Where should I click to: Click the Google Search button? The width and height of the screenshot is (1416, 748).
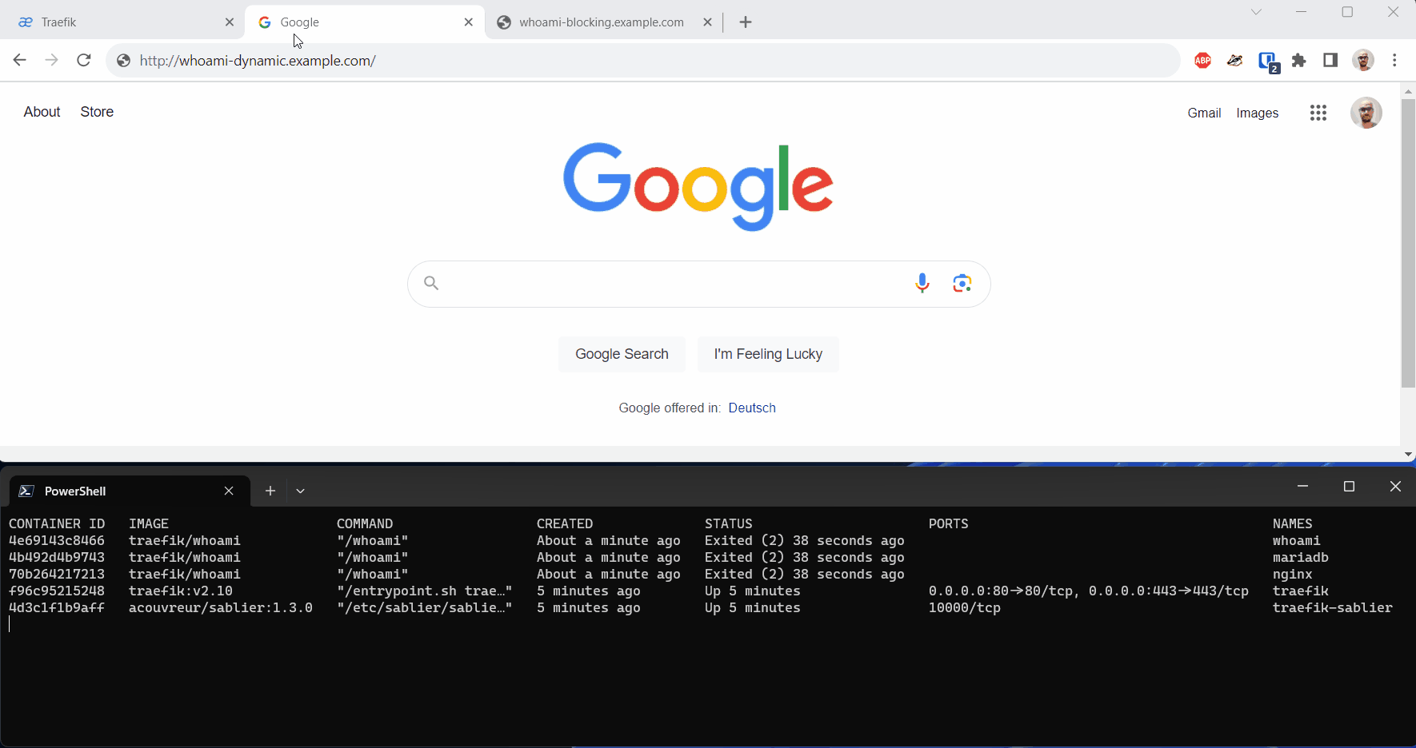coord(622,354)
